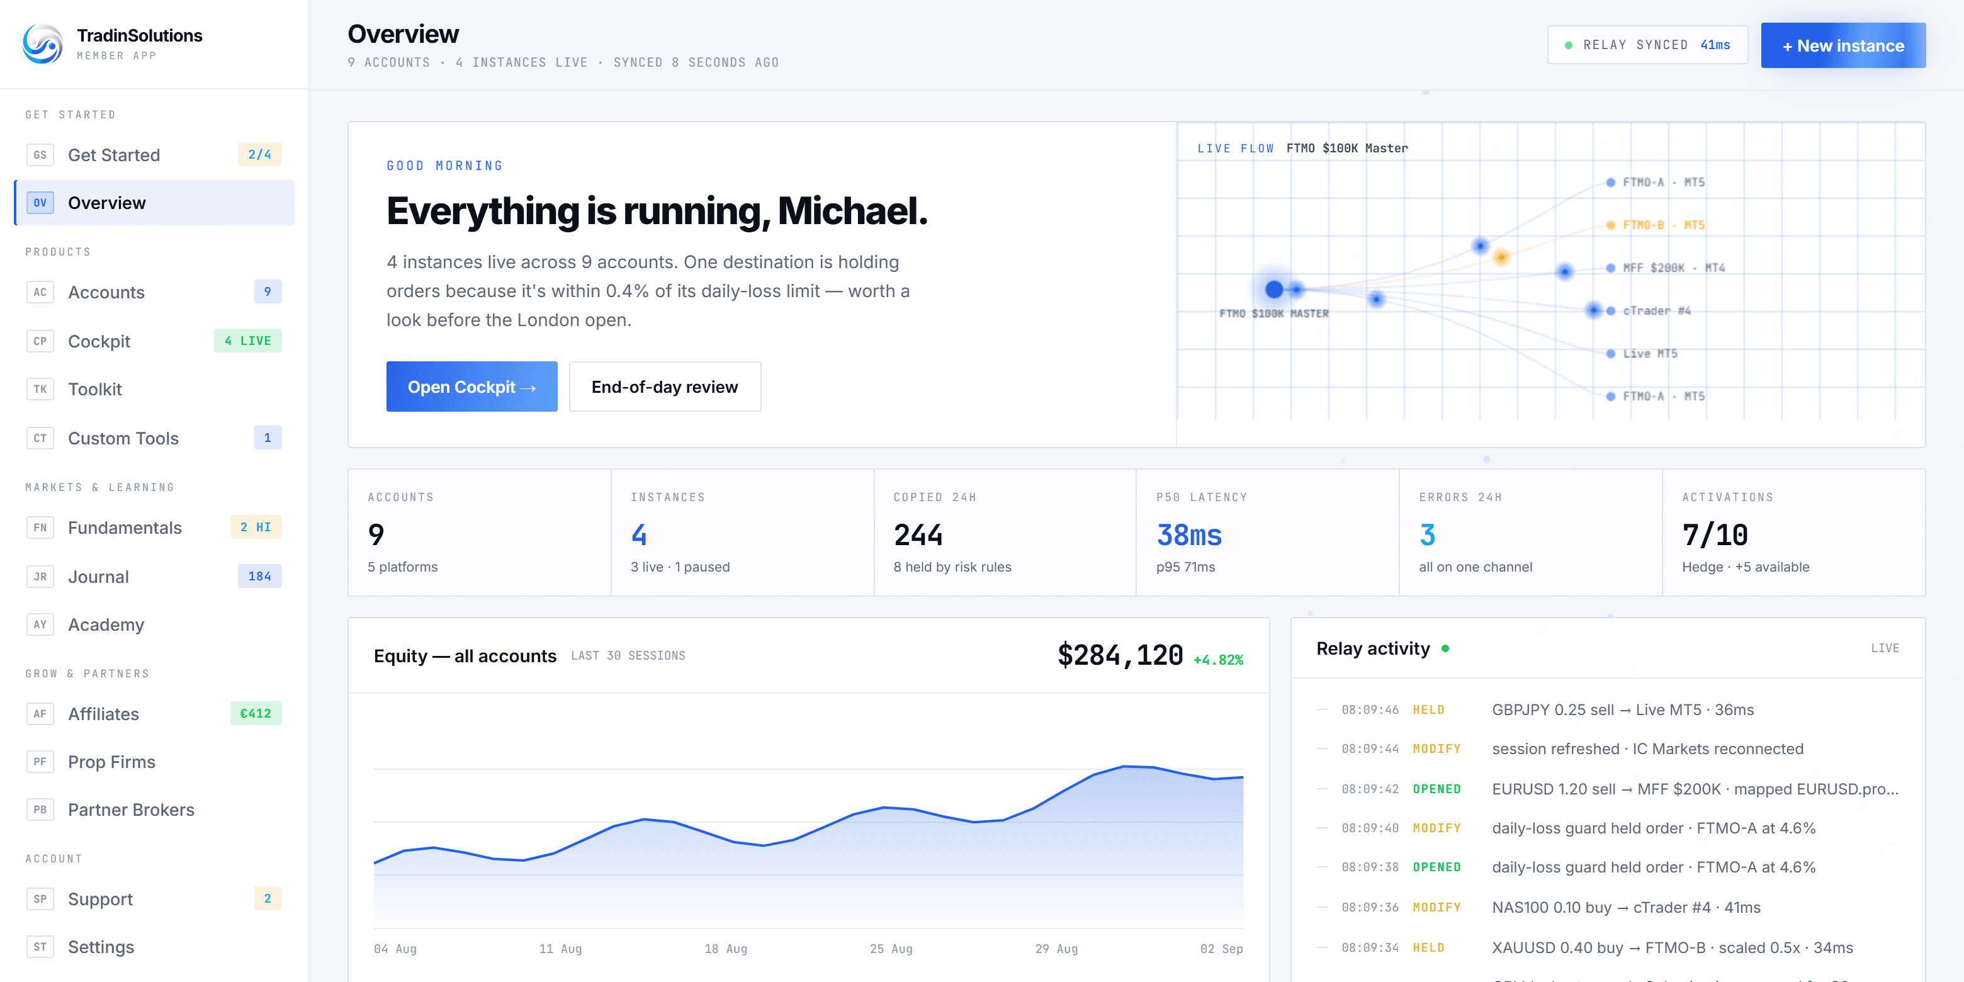
Task: Navigate to Toolkit
Action: 154,389
